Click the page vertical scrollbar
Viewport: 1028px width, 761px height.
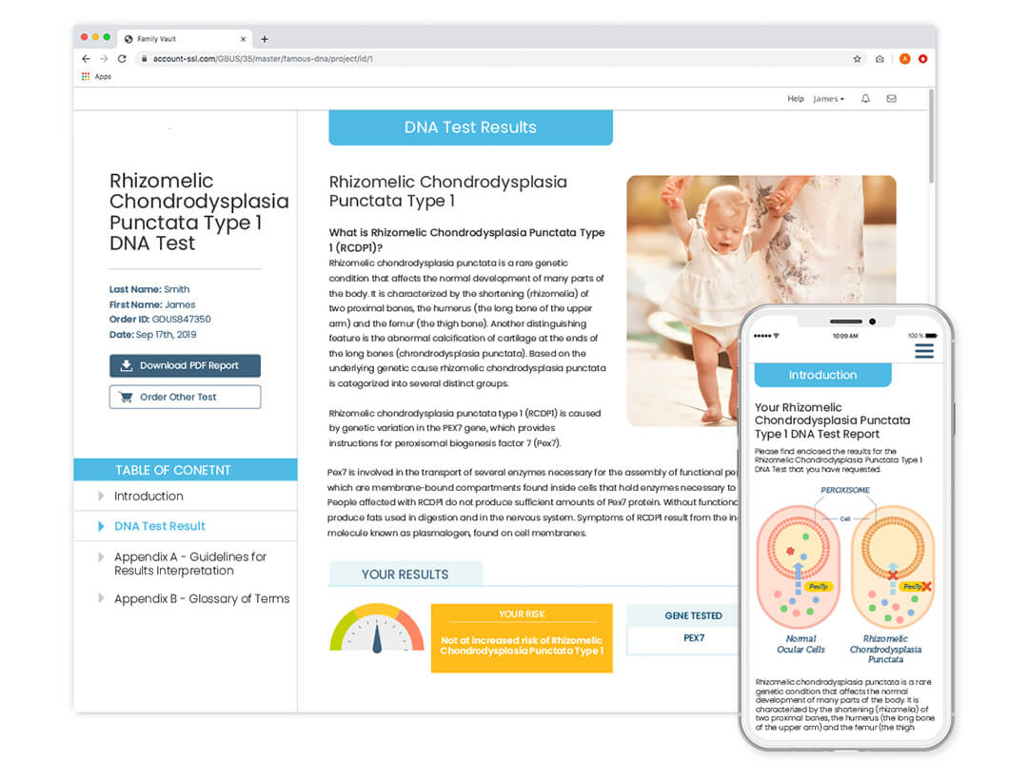click(x=931, y=136)
